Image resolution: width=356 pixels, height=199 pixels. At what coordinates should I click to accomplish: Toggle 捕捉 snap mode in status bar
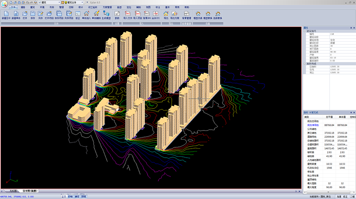point(77,196)
